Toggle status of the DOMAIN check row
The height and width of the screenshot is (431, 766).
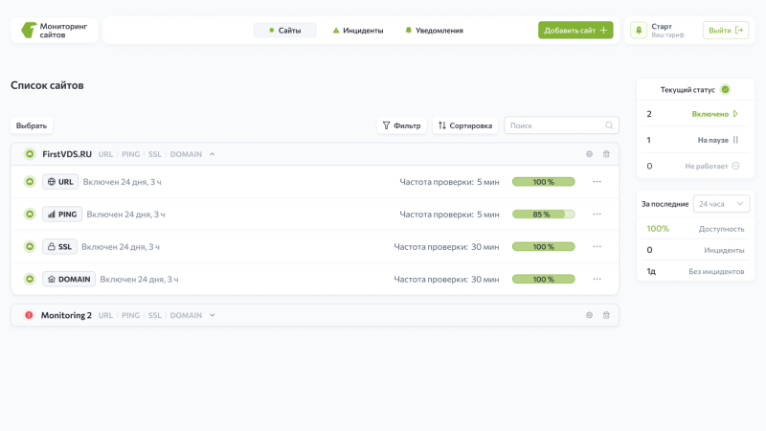tap(30, 279)
